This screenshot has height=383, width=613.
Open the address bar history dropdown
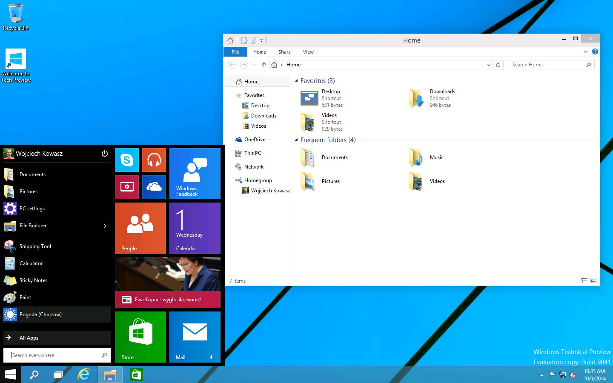[488, 65]
